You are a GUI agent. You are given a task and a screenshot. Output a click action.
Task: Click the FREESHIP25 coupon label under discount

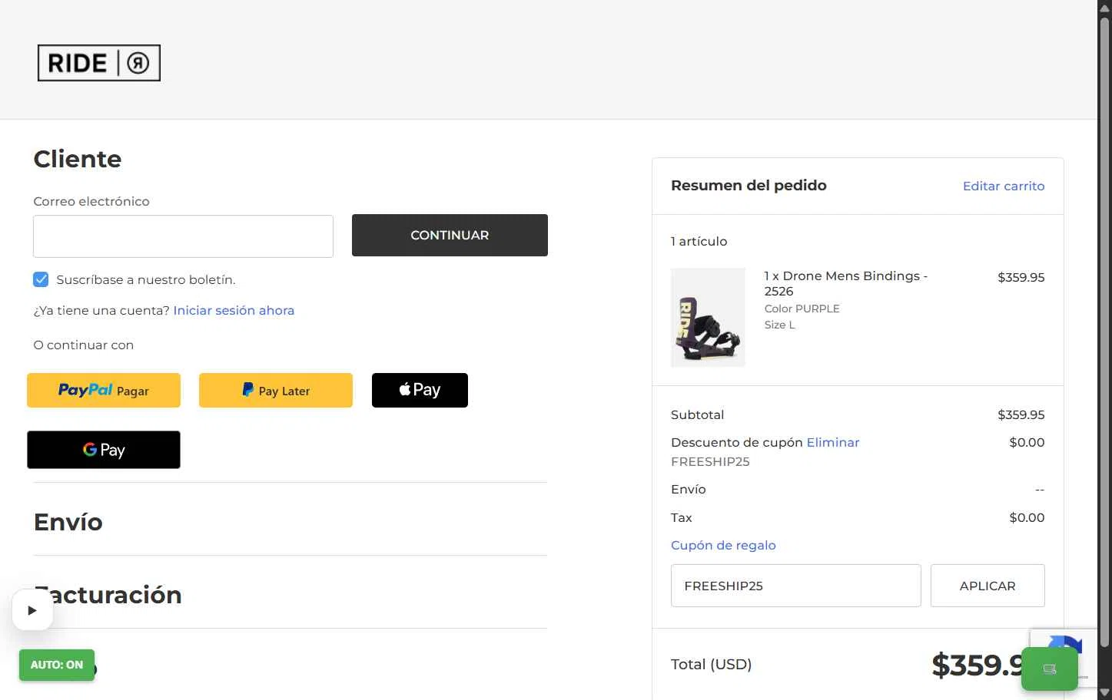(710, 461)
